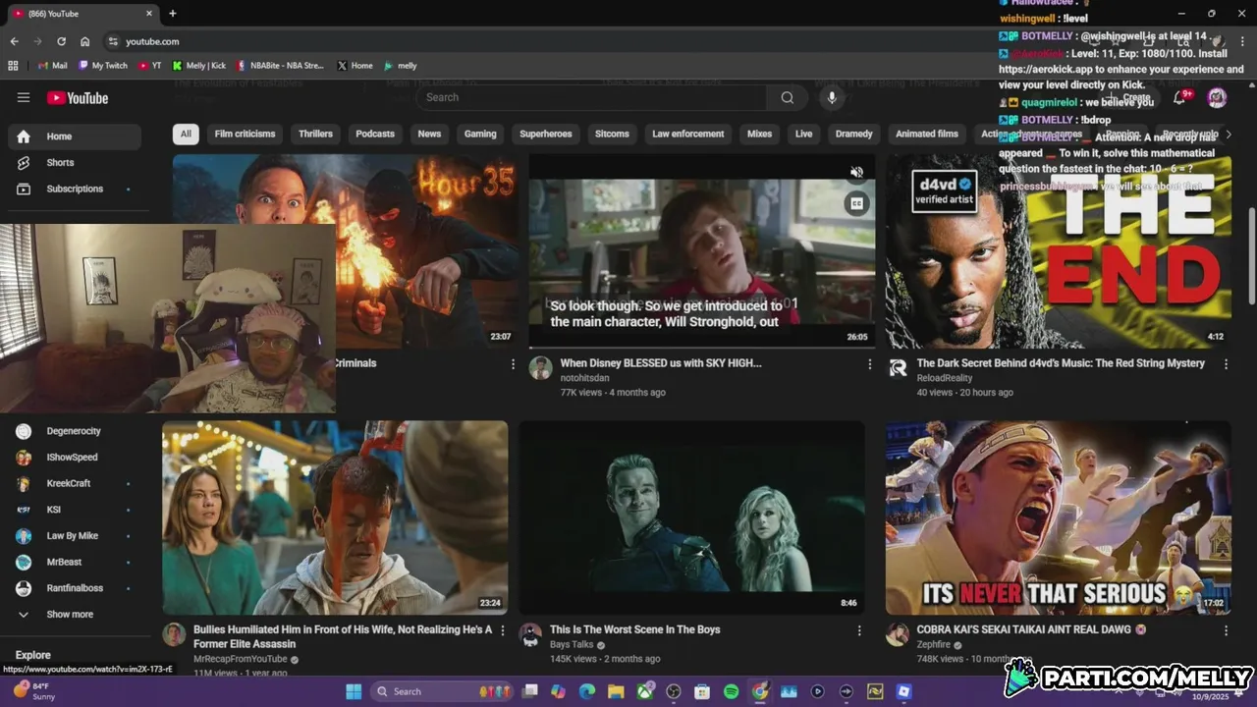The height and width of the screenshot is (707, 1257).
Task: Select the Gaming chip
Action: tap(480, 134)
